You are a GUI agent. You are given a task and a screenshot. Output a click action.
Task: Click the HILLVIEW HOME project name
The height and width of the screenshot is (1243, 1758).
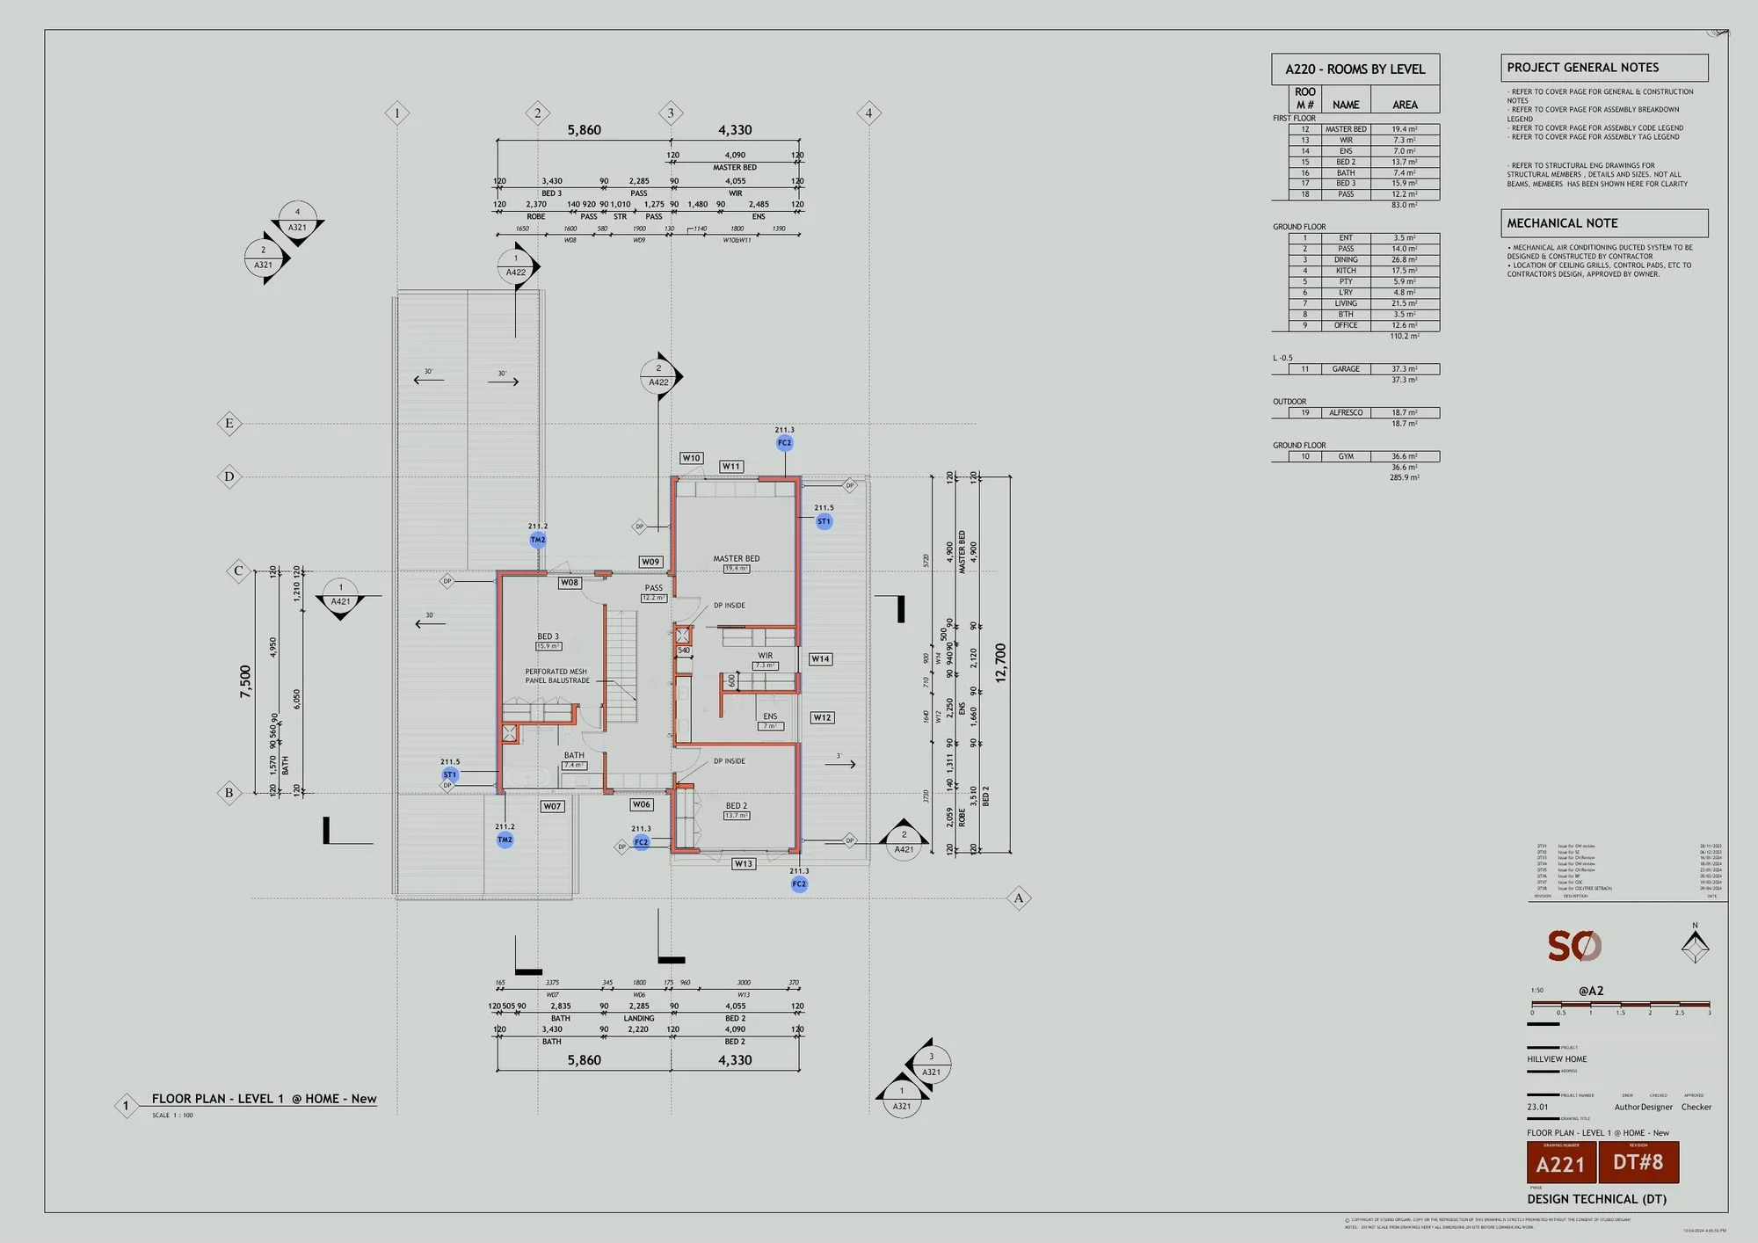(1557, 1059)
